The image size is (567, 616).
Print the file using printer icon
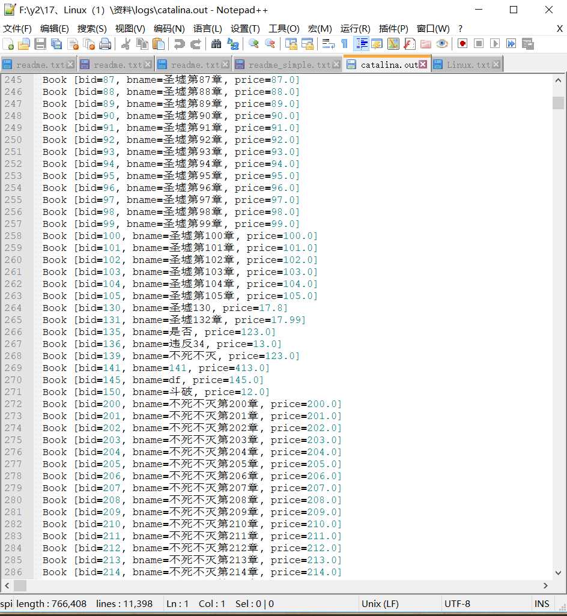pos(105,44)
